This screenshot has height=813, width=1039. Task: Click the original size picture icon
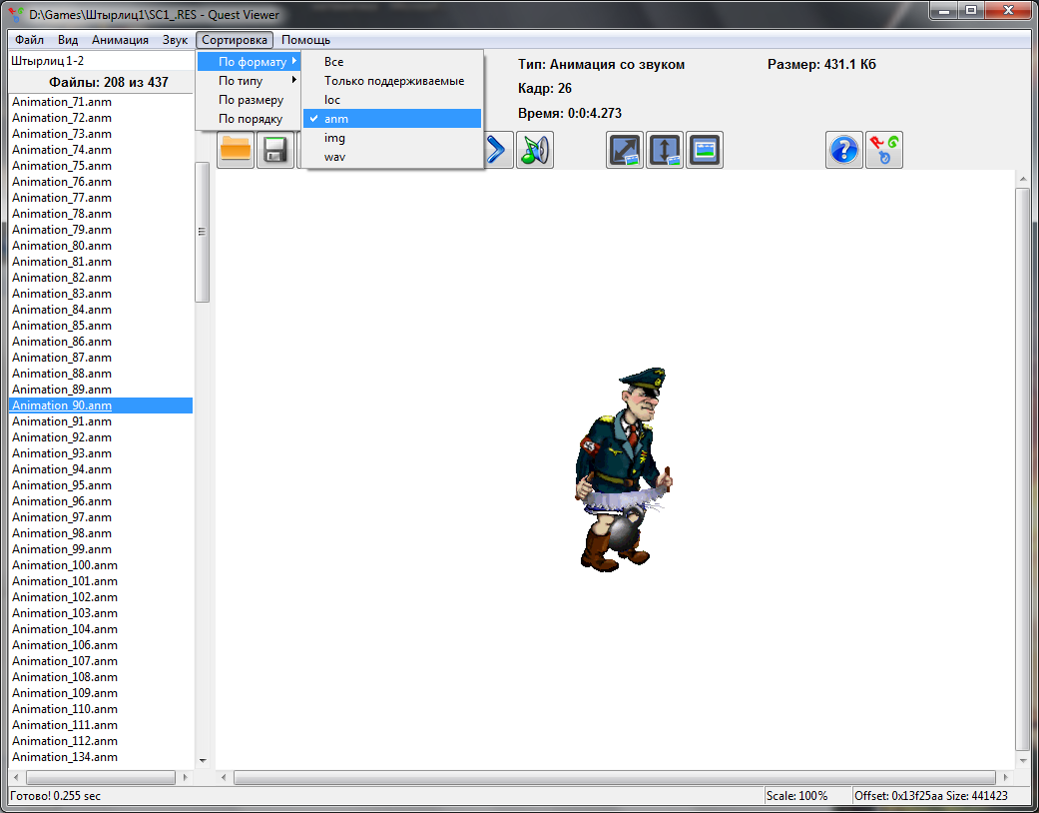click(x=705, y=150)
